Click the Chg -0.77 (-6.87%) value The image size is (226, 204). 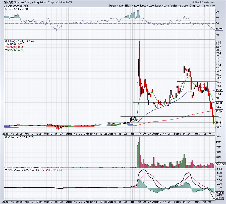coord(201,6)
